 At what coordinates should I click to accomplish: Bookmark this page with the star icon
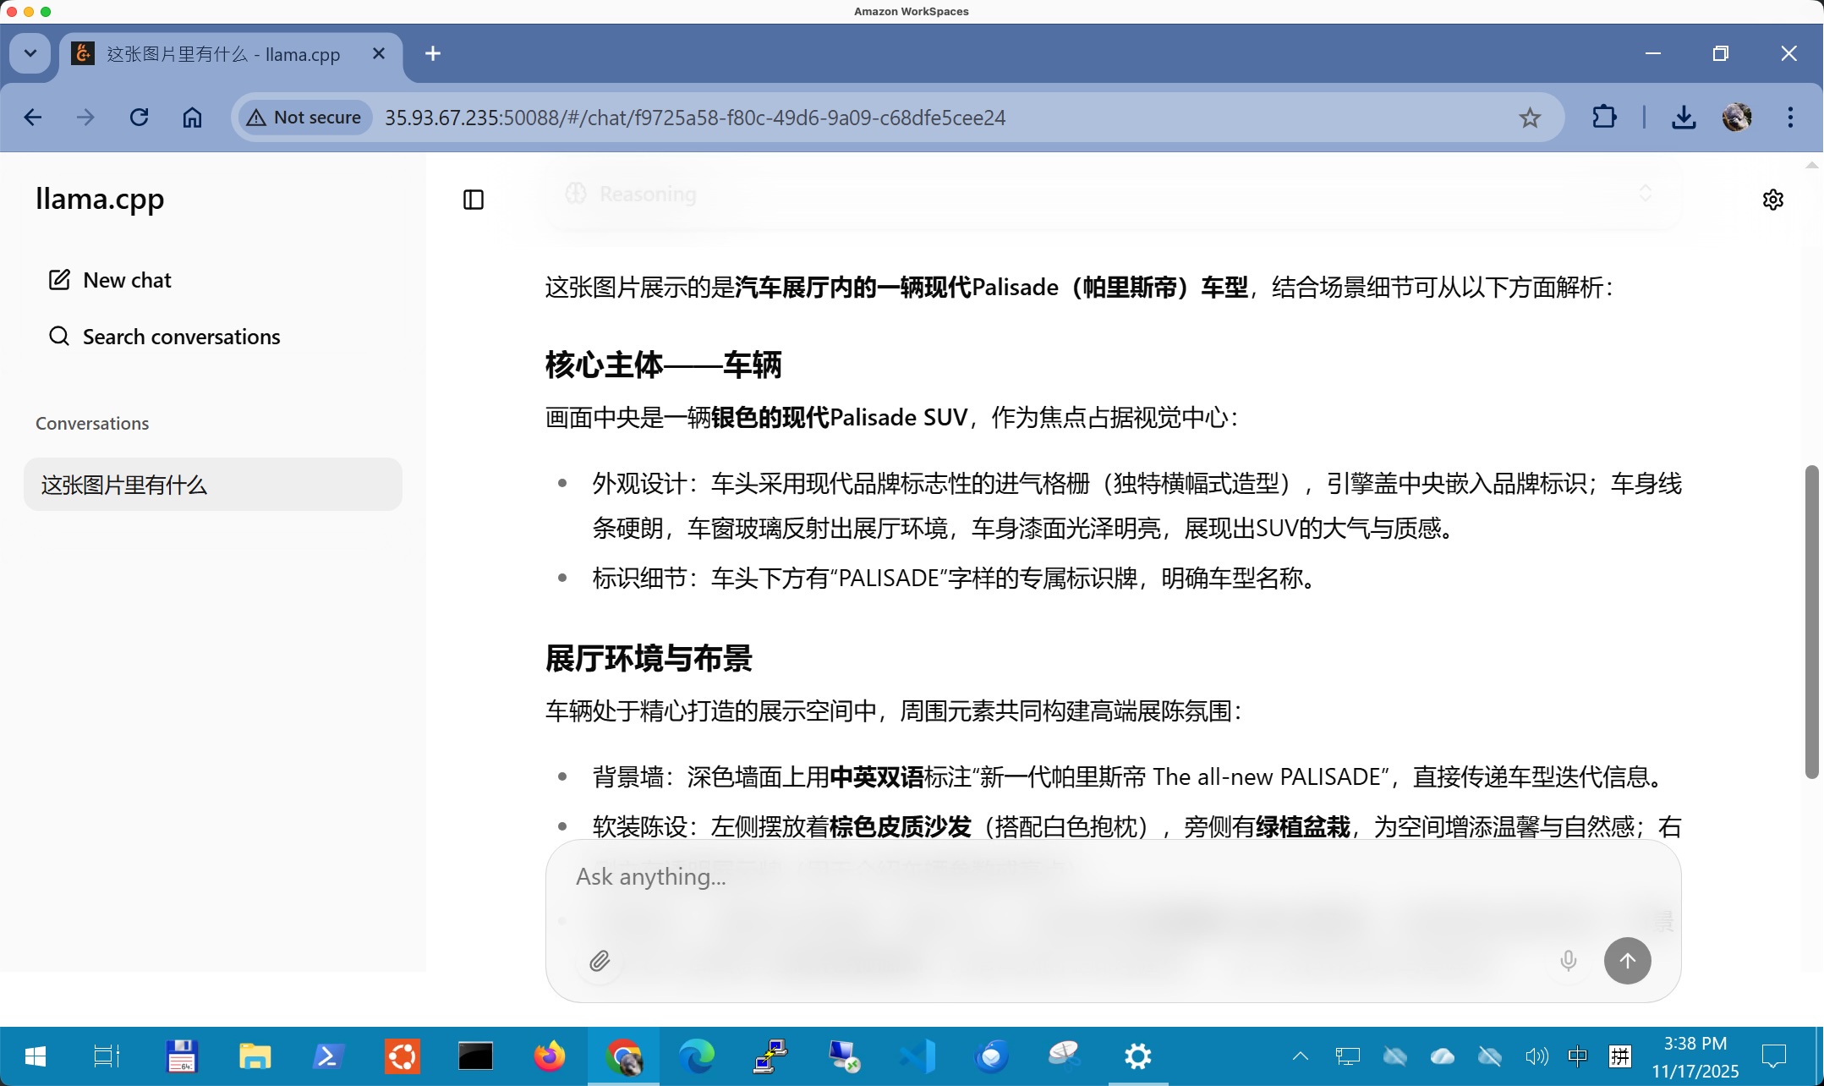tap(1530, 118)
